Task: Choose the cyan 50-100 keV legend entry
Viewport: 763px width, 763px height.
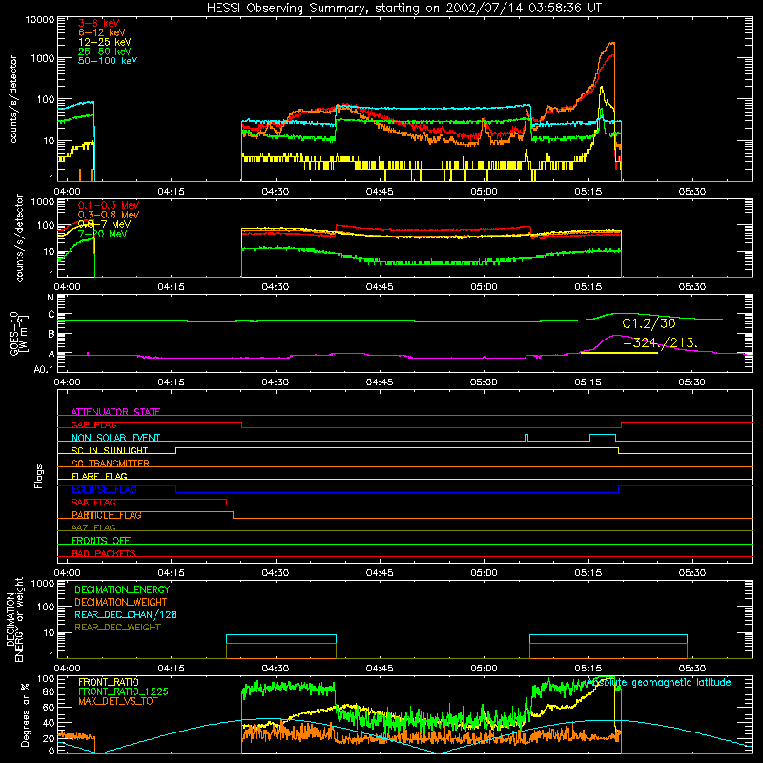Action: [107, 61]
